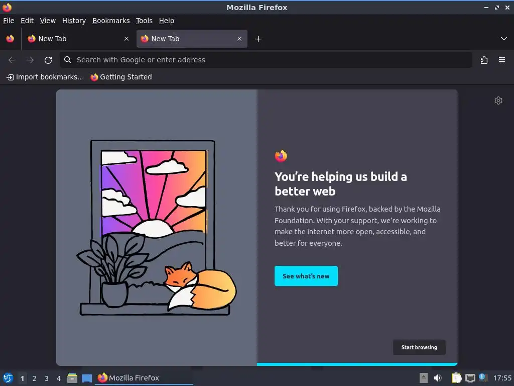Open the Tools menu
The image size is (514, 386).
[144, 21]
